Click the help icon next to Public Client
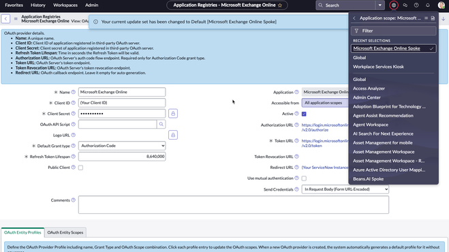 (x=74, y=168)
